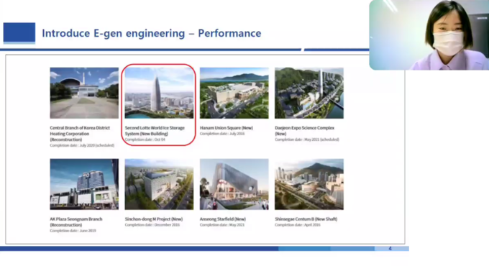Open the Hanam Union Square picture
The width and height of the screenshot is (489, 266).
point(234,93)
